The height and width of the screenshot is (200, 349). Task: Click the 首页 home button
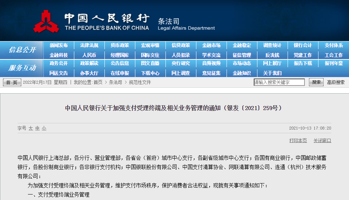click(12, 83)
